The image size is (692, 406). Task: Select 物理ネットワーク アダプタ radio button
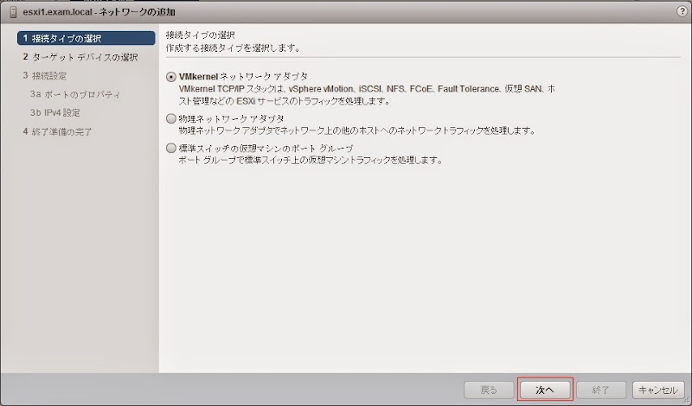(x=171, y=118)
